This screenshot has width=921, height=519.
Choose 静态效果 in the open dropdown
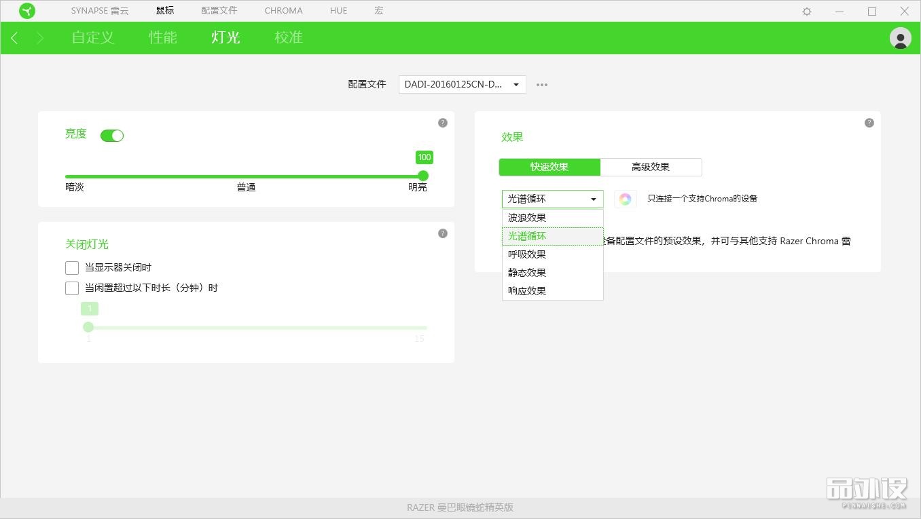tap(526, 272)
